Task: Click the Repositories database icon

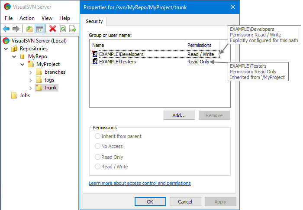Action: pos(14,49)
